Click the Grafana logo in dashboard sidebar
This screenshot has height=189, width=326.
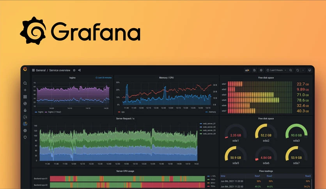25,69
